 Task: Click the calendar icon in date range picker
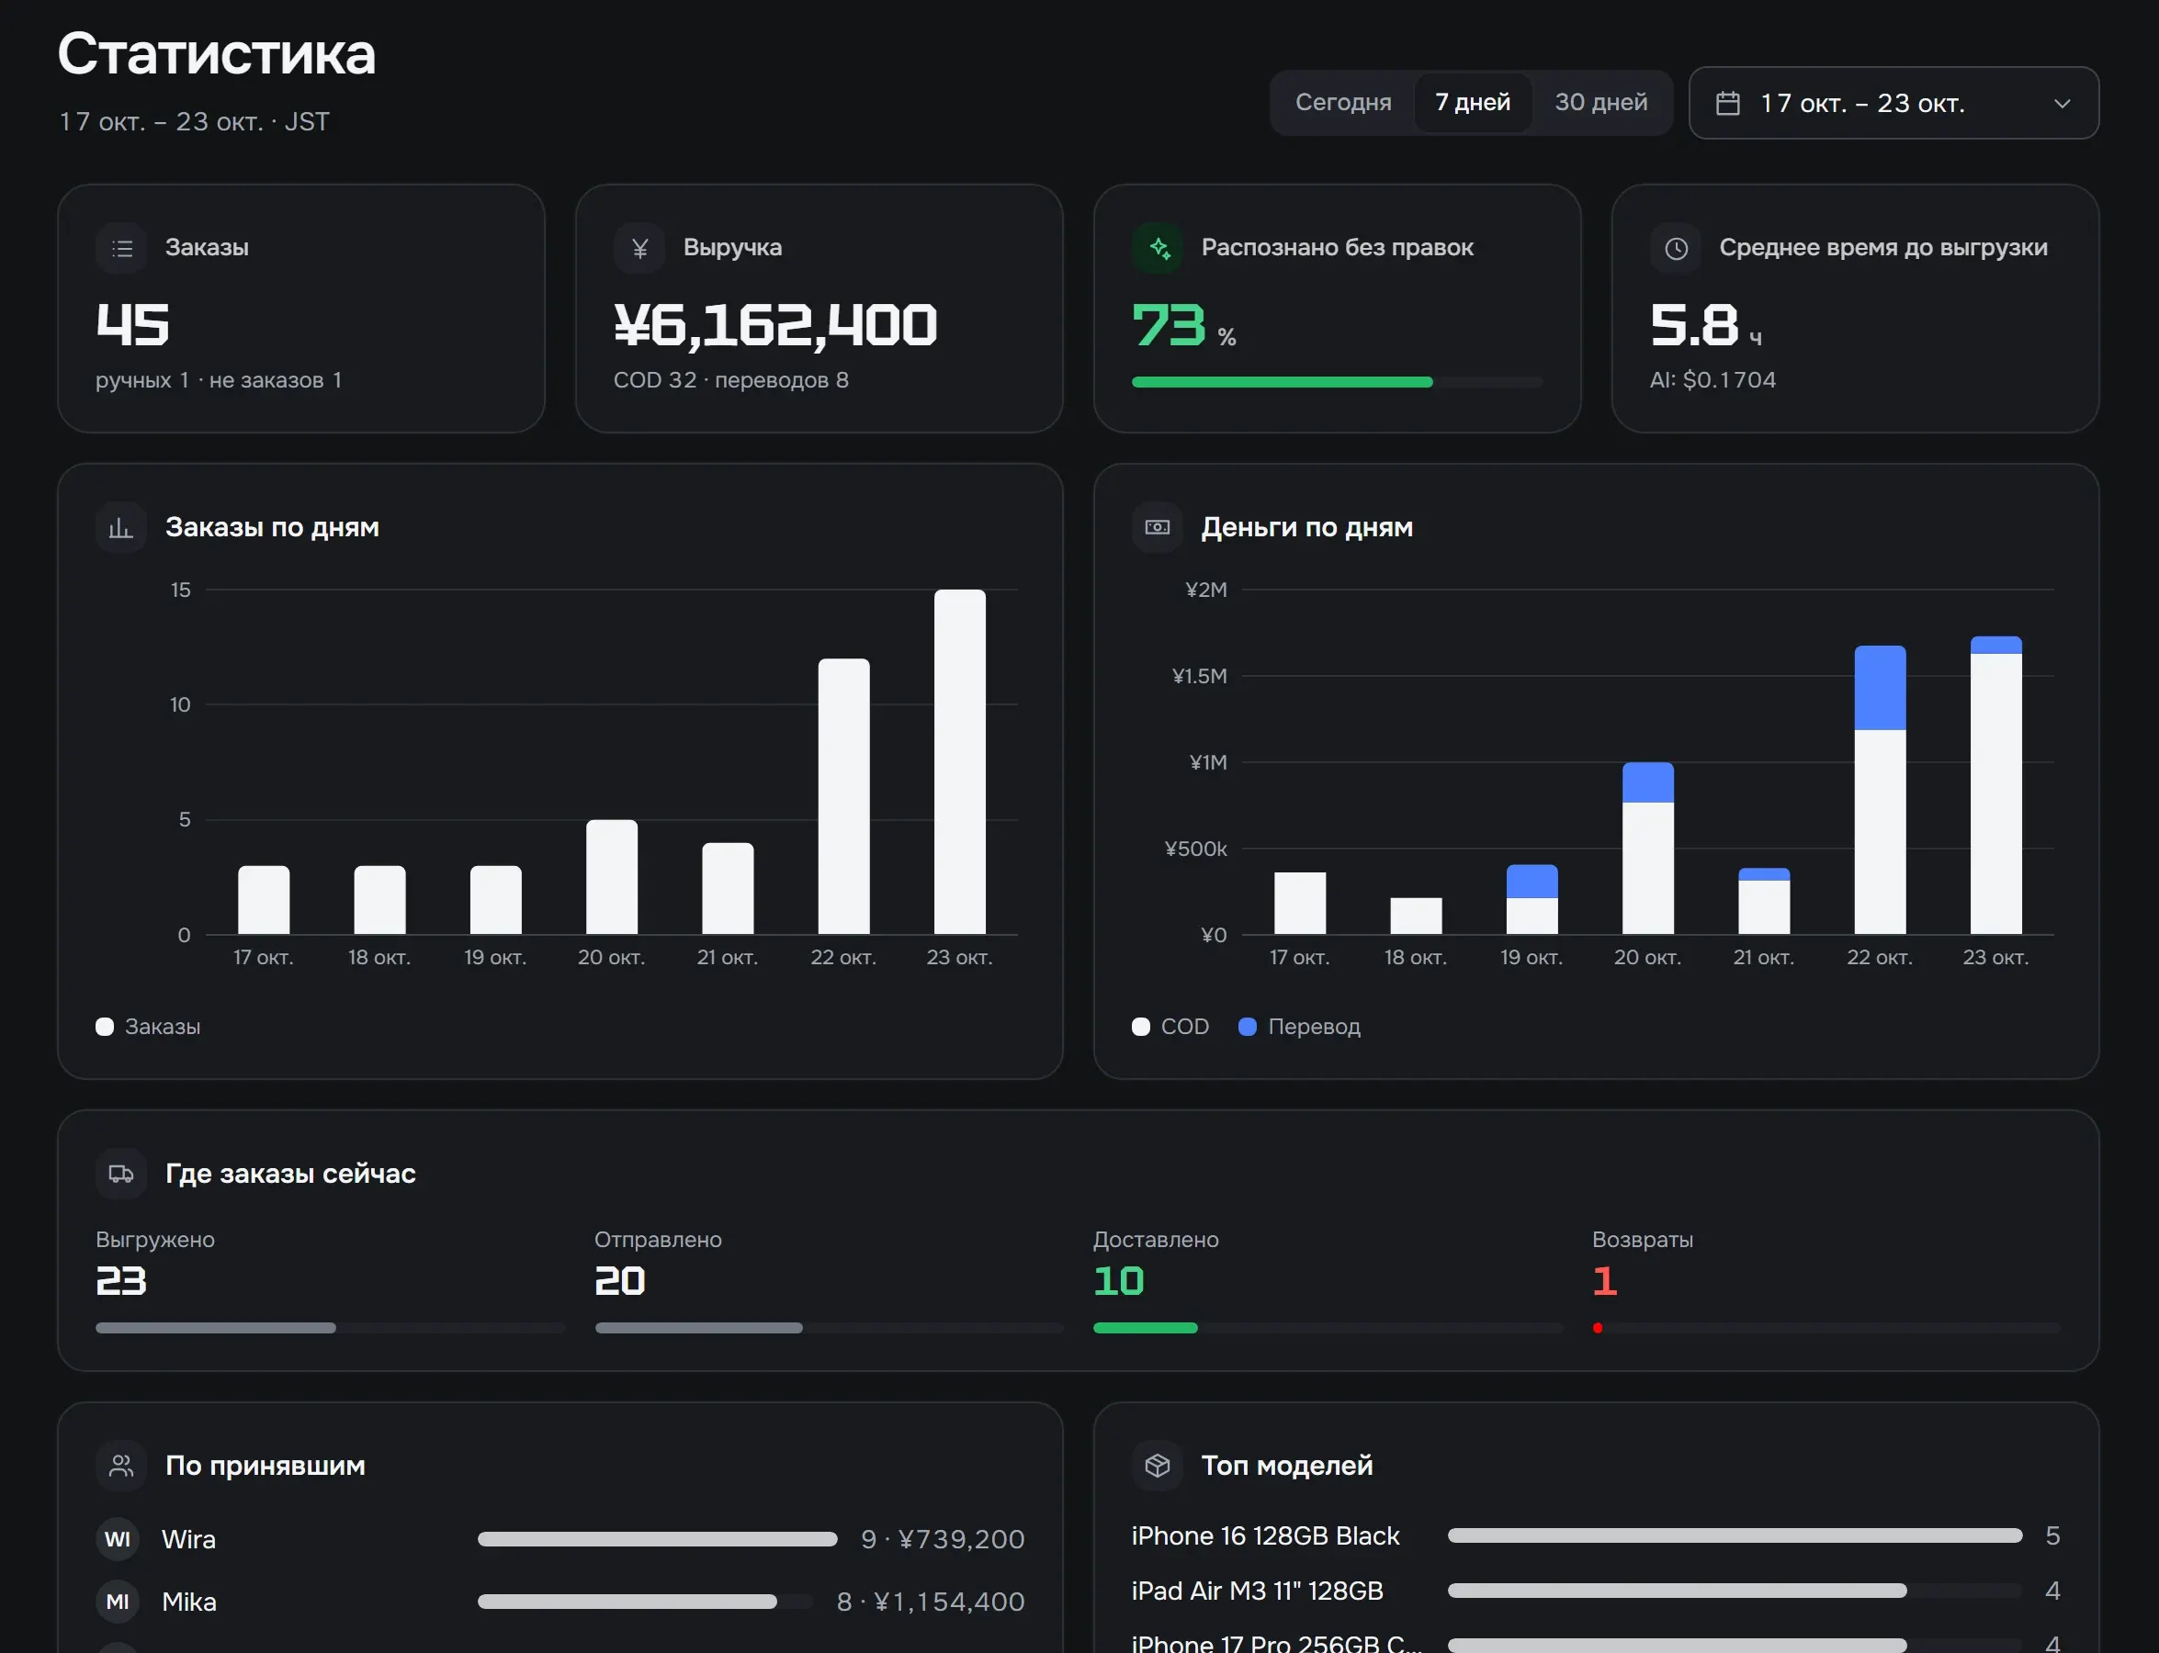pyautogui.click(x=1728, y=103)
